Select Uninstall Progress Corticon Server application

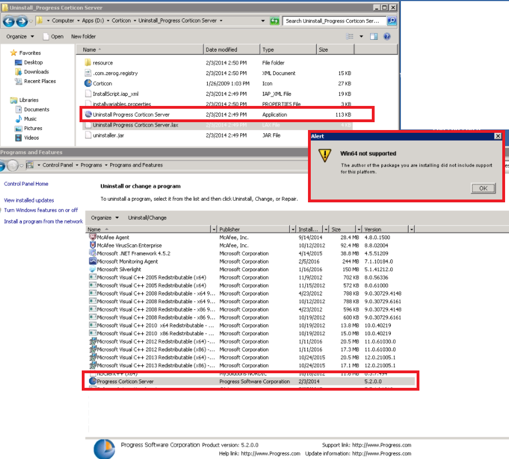tap(131, 115)
